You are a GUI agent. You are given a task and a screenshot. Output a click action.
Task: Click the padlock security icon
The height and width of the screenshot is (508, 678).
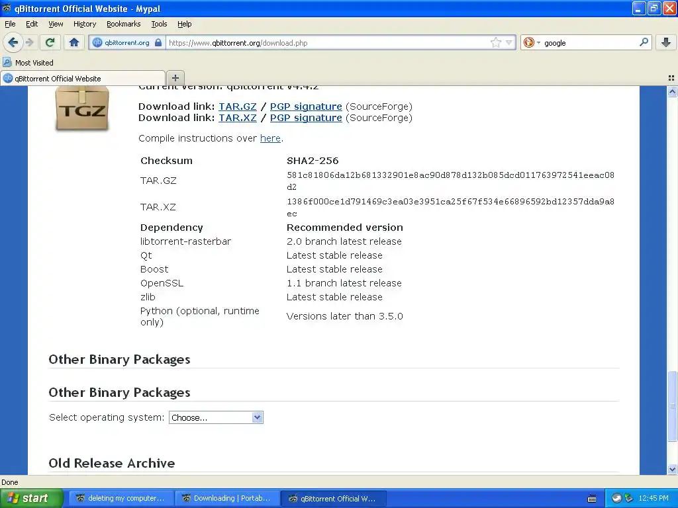(158, 43)
